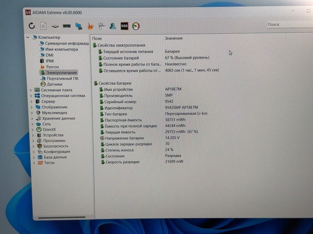Select Программы tree item
313x234 pixels.
pos(51,141)
